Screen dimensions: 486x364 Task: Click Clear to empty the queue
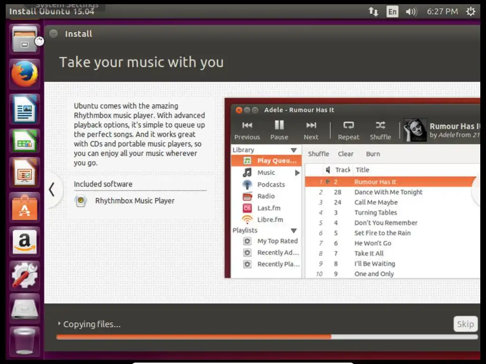pyautogui.click(x=346, y=154)
